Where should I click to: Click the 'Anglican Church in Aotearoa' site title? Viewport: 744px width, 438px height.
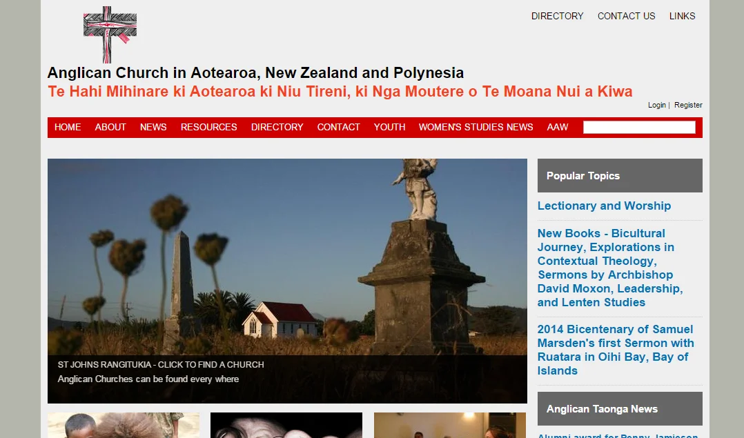coord(255,72)
